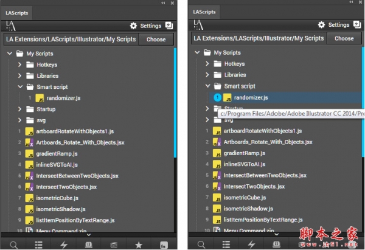
Task: Click the star favorites icon in left panel's bottom bar
Action: tap(138, 245)
